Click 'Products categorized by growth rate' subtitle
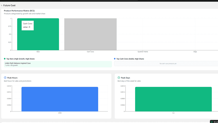The width and height of the screenshot is (218, 123). [24, 14]
